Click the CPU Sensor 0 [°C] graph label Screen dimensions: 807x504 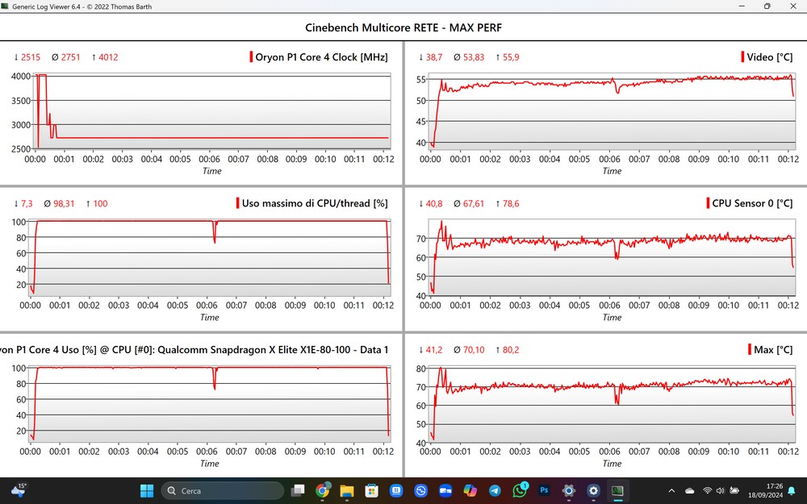[x=751, y=203]
